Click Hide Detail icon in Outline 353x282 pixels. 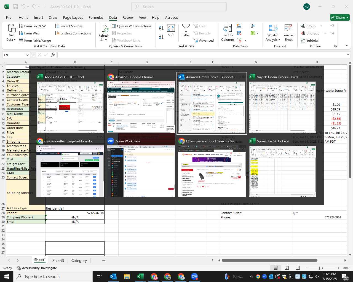click(333, 33)
